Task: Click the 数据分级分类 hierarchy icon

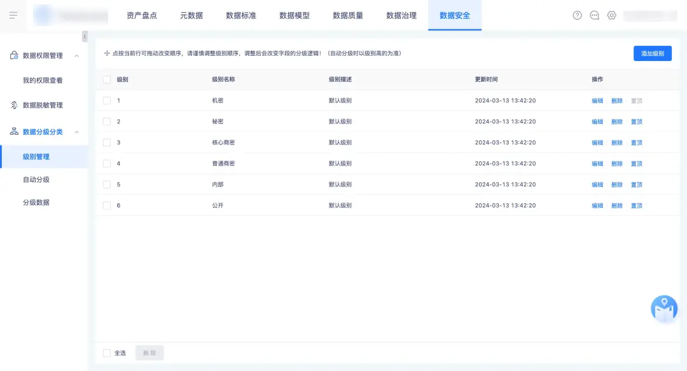Action: pyautogui.click(x=14, y=132)
